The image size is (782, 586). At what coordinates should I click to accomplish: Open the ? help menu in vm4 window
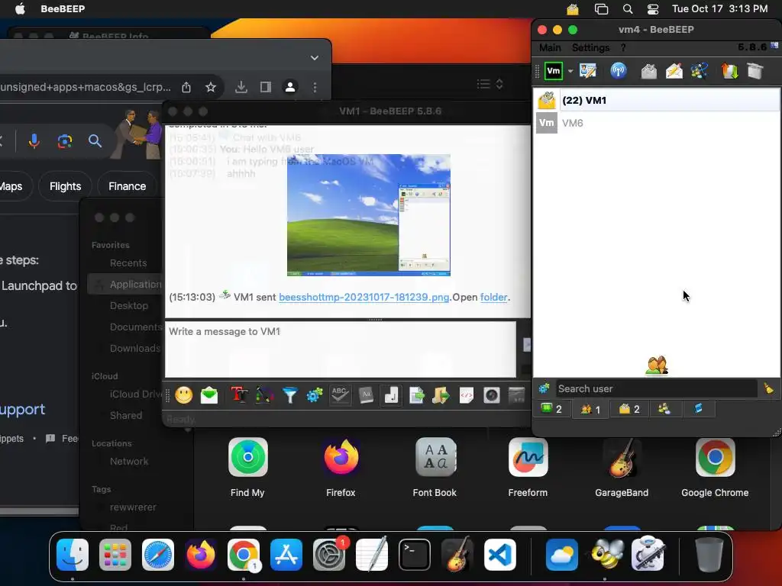coord(623,48)
